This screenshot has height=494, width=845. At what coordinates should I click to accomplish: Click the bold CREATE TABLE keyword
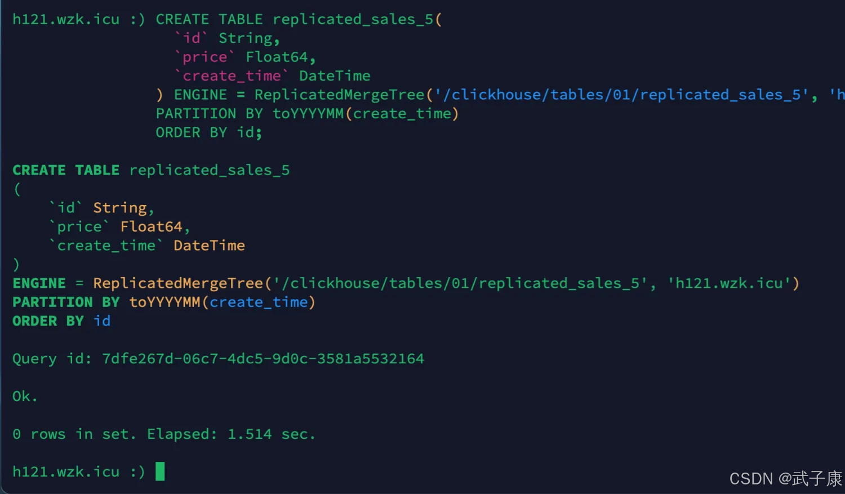[66, 170]
